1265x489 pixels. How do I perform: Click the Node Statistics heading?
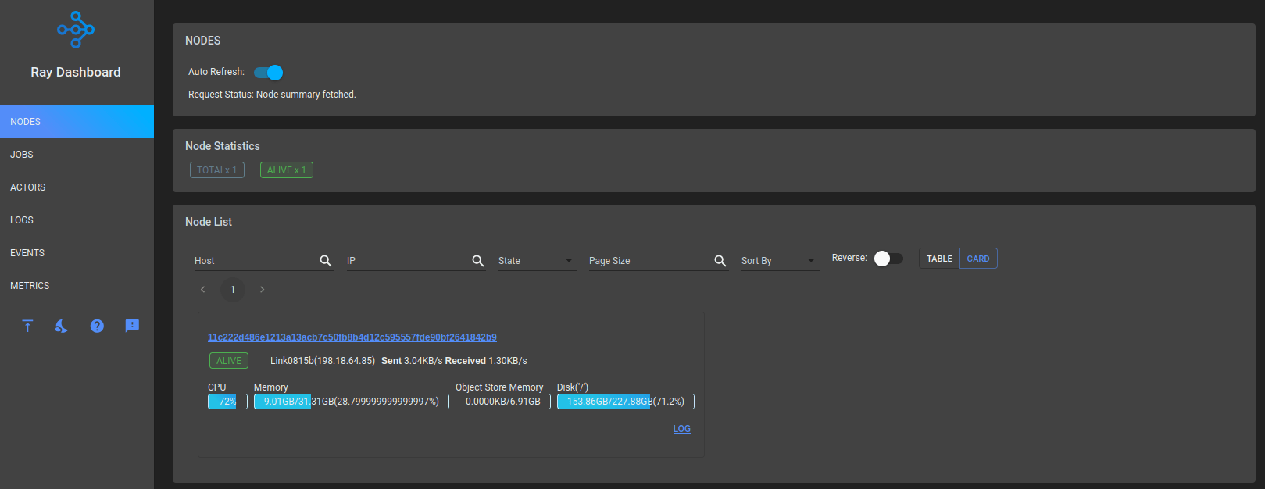point(223,146)
